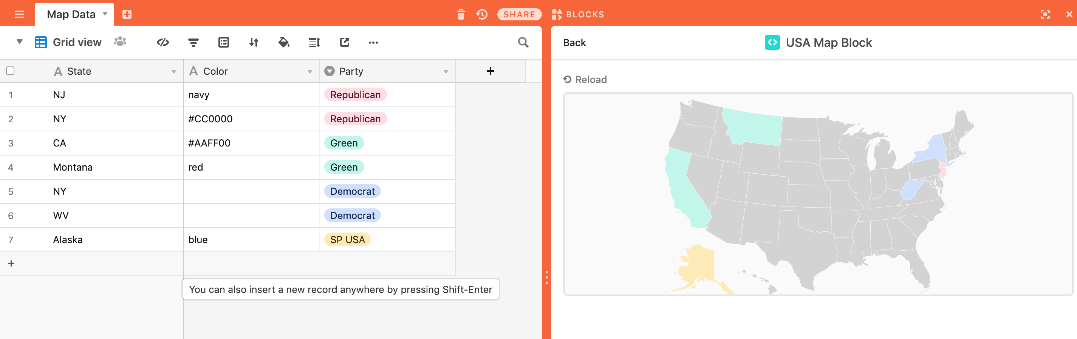Add a new record row
Image resolution: width=1077 pixels, height=339 pixels.
pyautogui.click(x=11, y=263)
